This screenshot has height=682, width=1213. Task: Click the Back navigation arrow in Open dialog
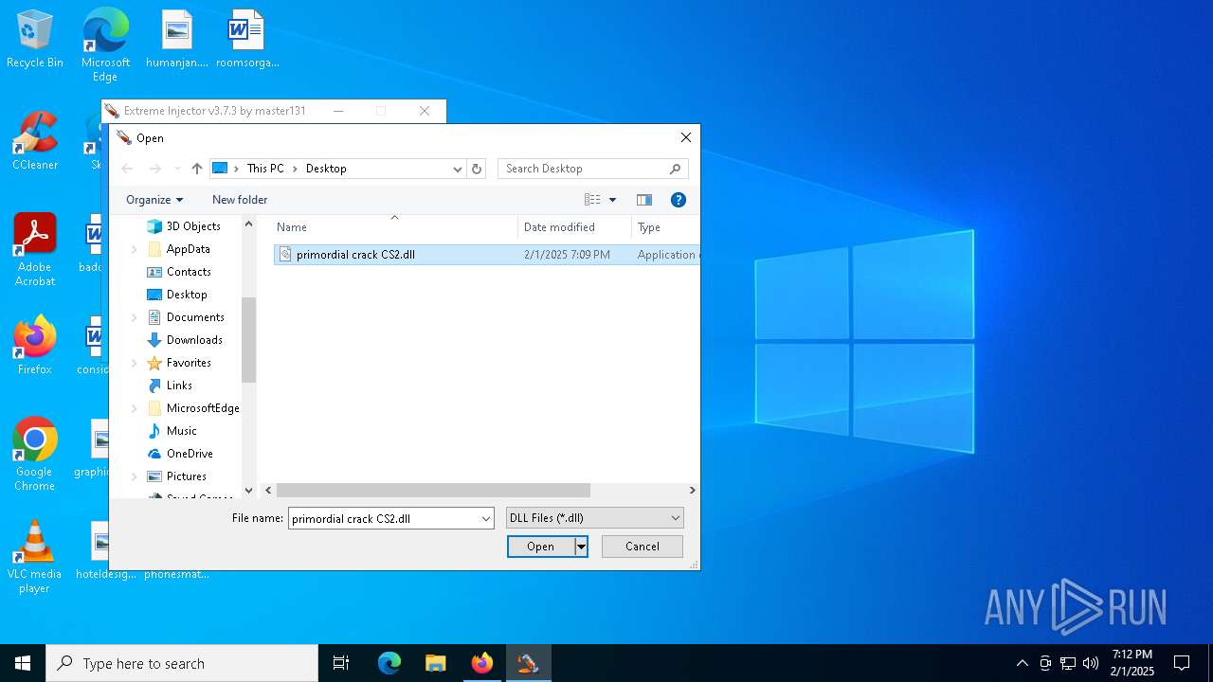tap(127, 169)
